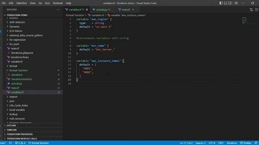Viewport: 259px width, 145px height.
Task: Toggle the primary side bar layout icon
Action: point(221,3)
